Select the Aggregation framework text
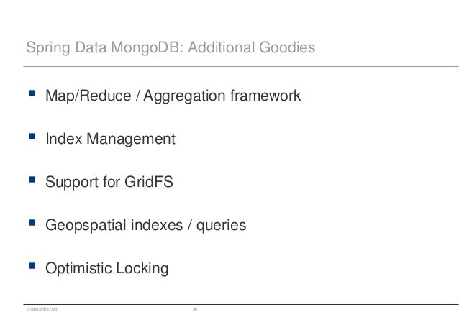 pos(222,96)
